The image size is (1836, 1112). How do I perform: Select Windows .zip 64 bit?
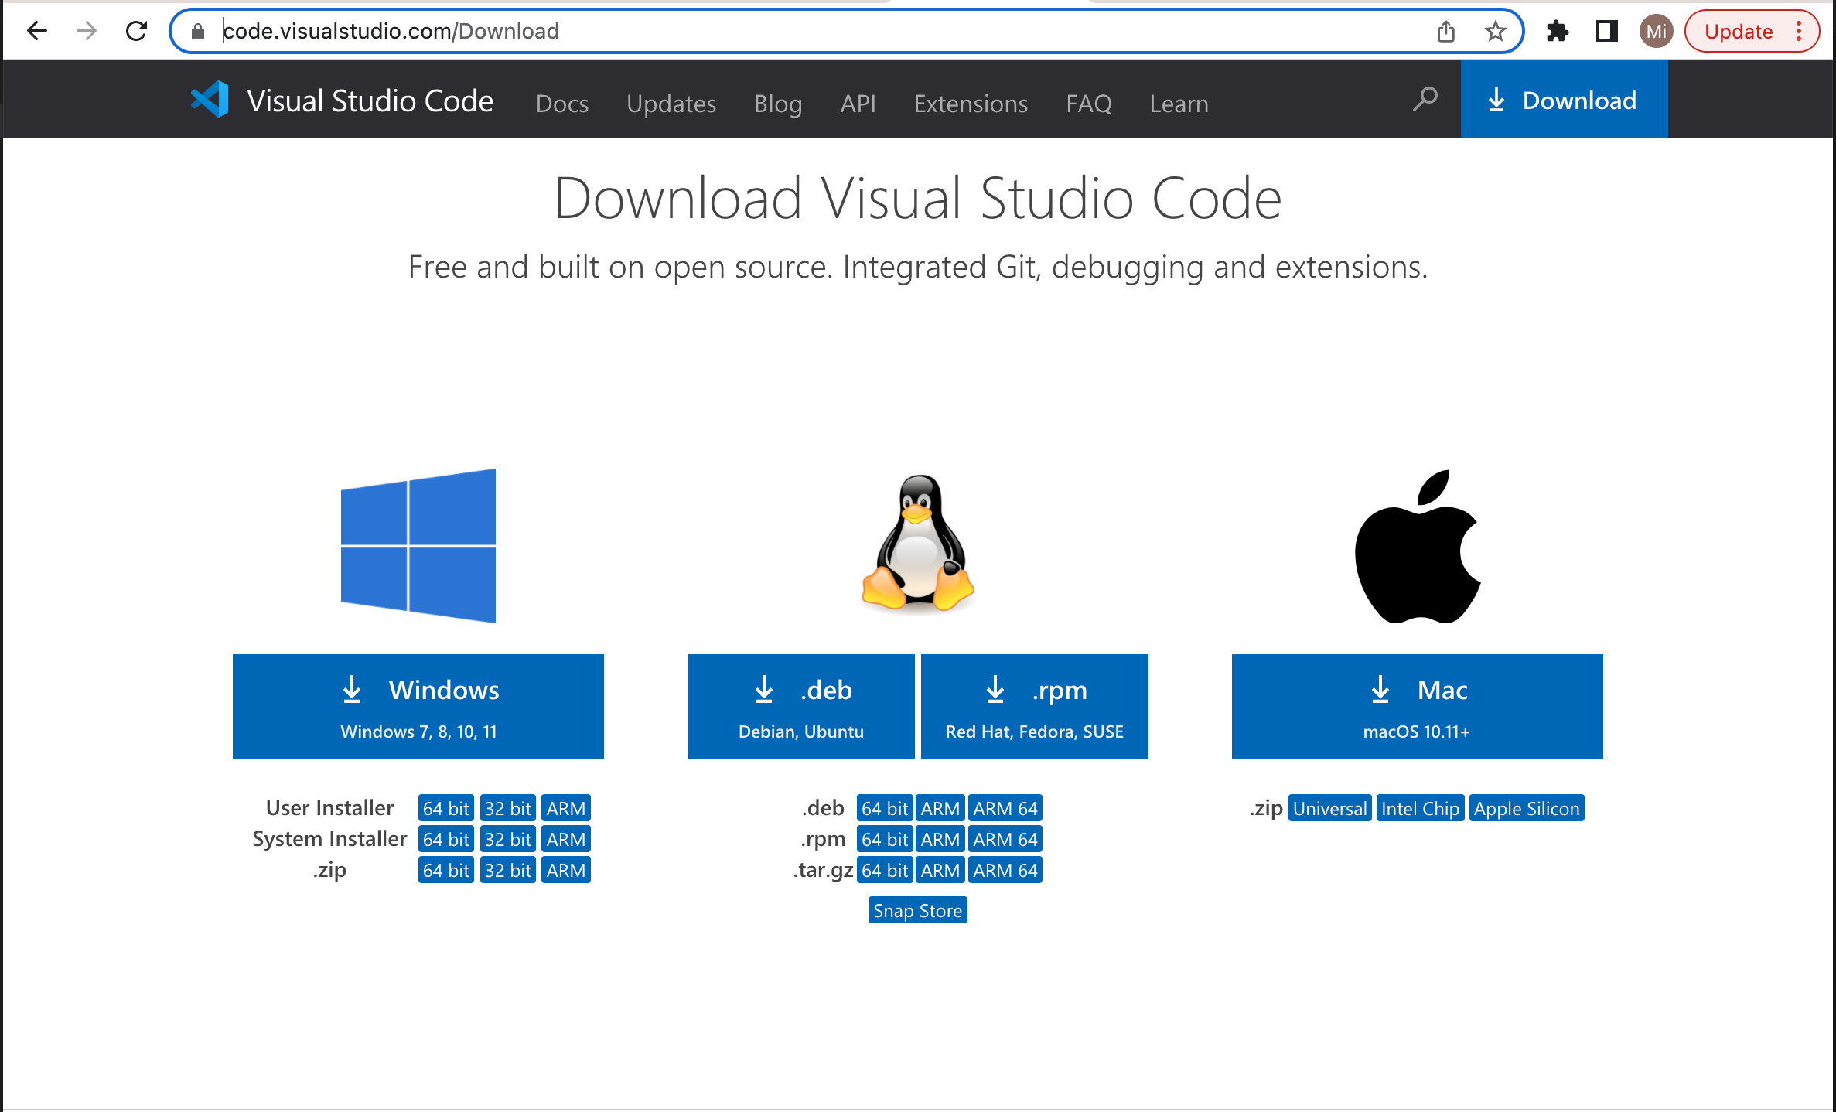pyautogui.click(x=446, y=870)
